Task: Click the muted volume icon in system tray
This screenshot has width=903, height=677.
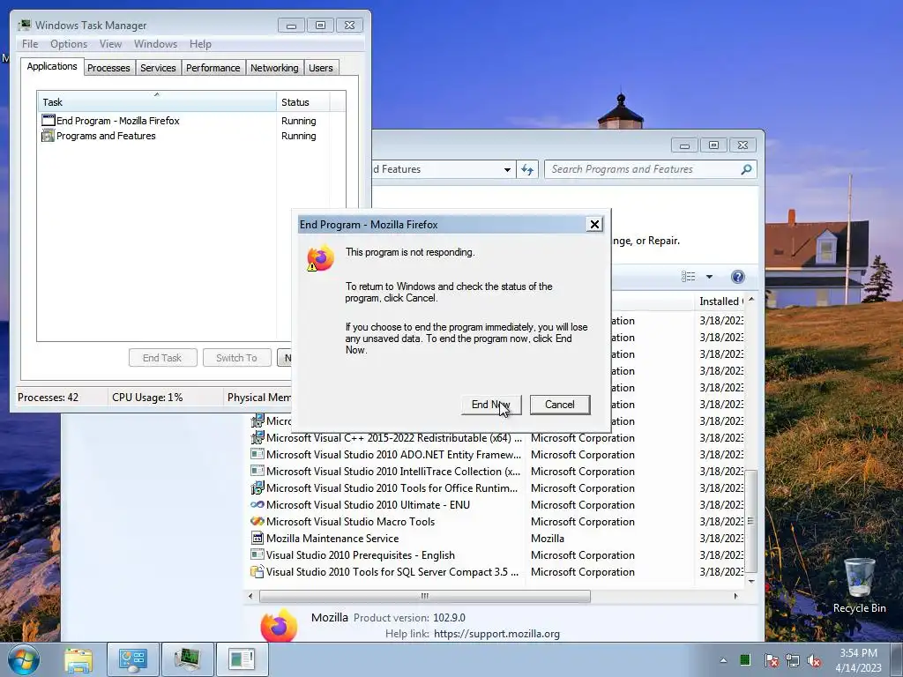Action: click(x=814, y=660)
